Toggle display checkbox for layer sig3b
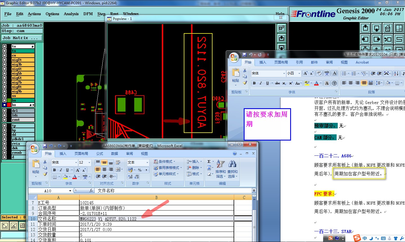The height and width of the screenshot is (242, 405). coord(5,64)
